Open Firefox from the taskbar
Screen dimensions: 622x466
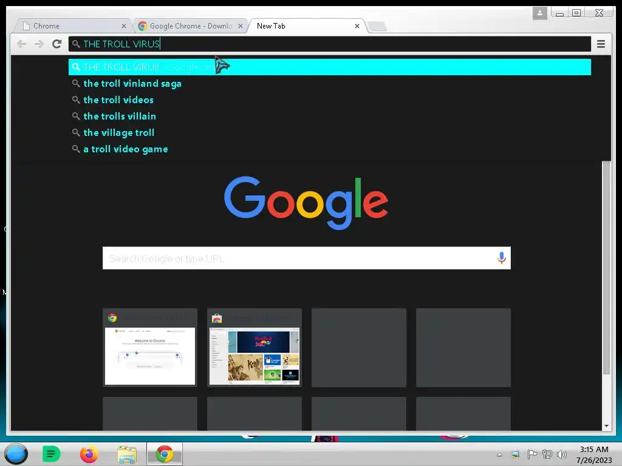coord(89,454)
